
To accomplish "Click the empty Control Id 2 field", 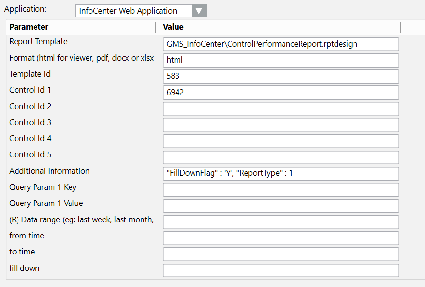I will (281, 109).
